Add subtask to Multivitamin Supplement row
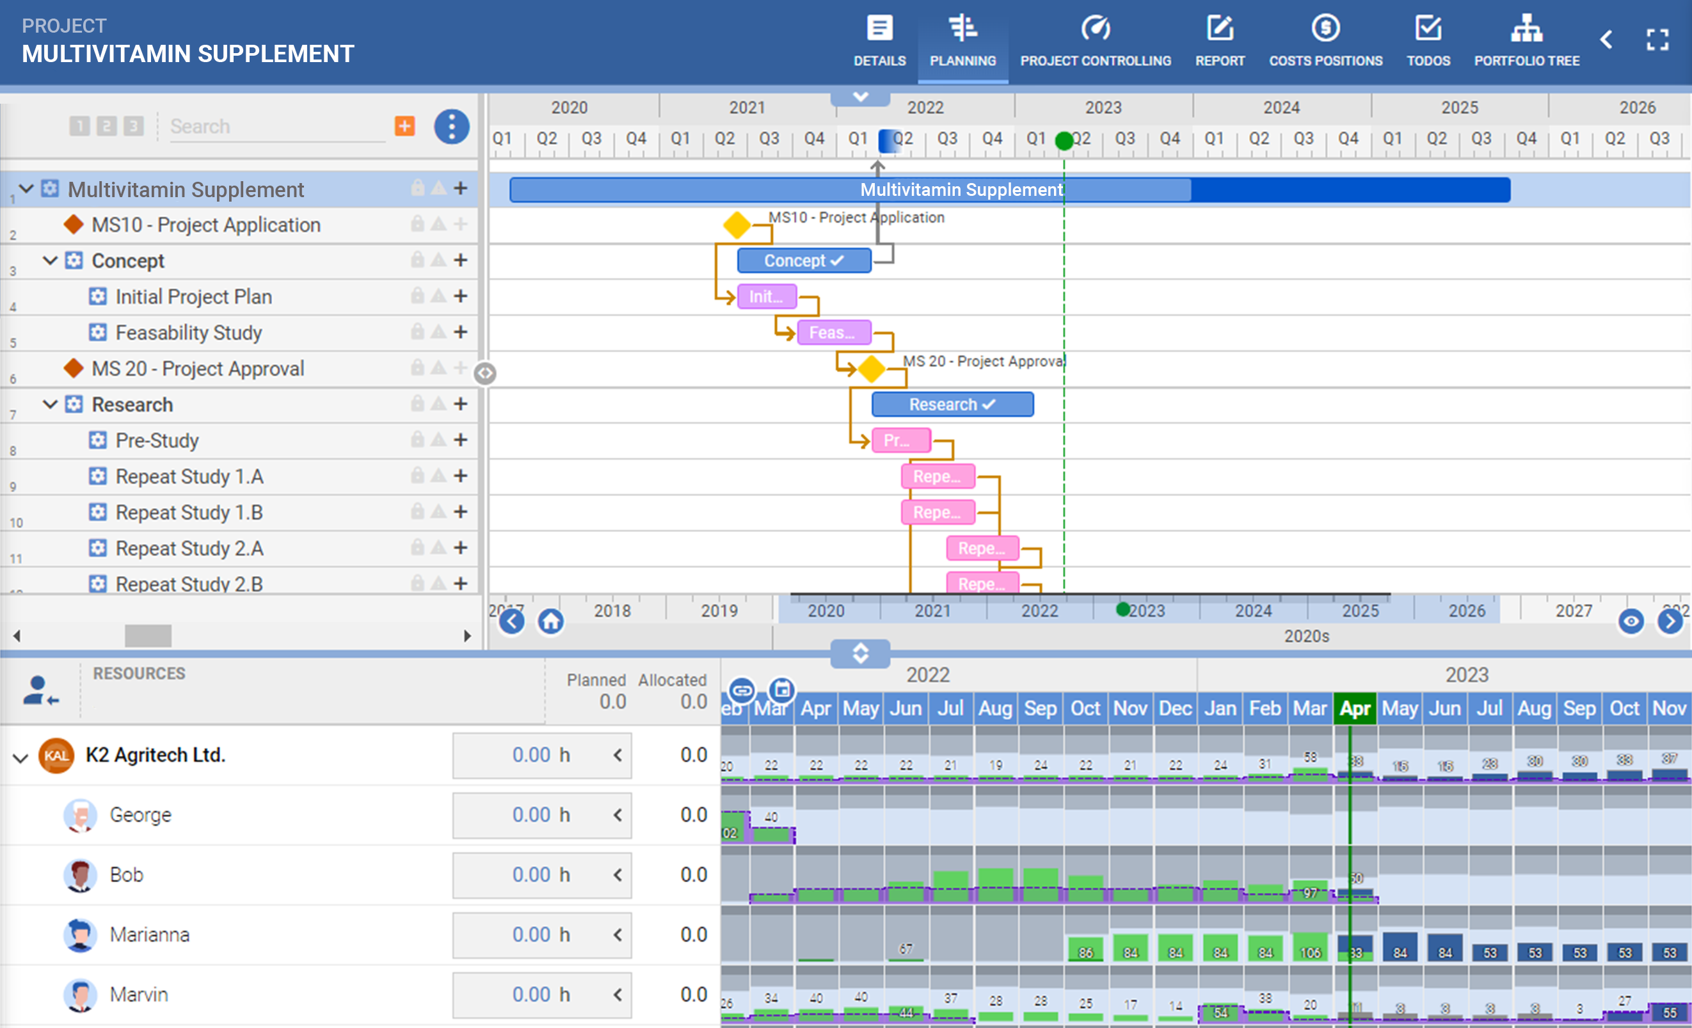Viewport: 1692px width, 1028px height. pos(460,188)
